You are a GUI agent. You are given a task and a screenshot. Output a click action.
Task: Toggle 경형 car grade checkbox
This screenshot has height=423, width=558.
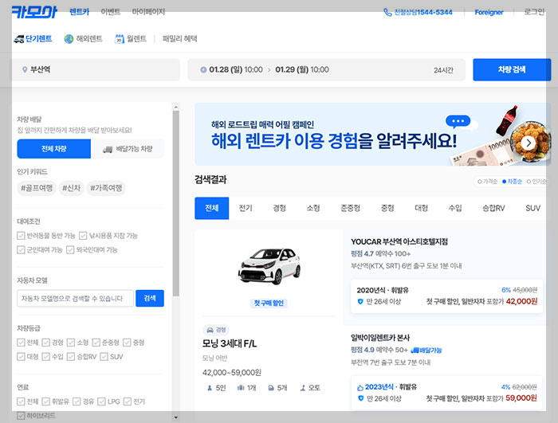tap(46, 343)
